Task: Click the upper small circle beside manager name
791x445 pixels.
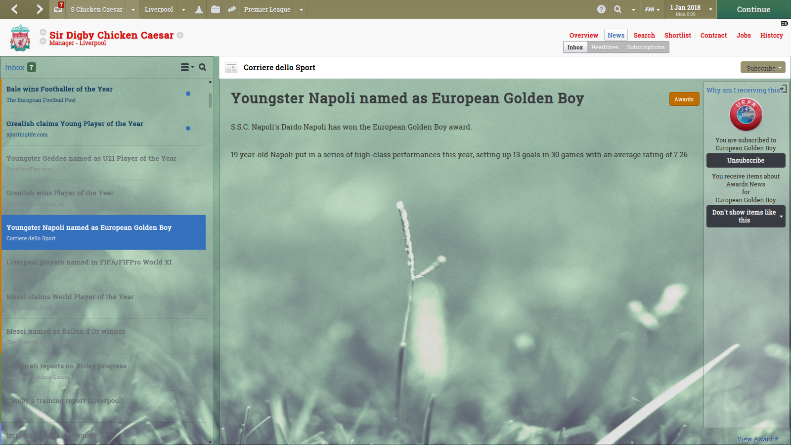Action: point(43,32)
